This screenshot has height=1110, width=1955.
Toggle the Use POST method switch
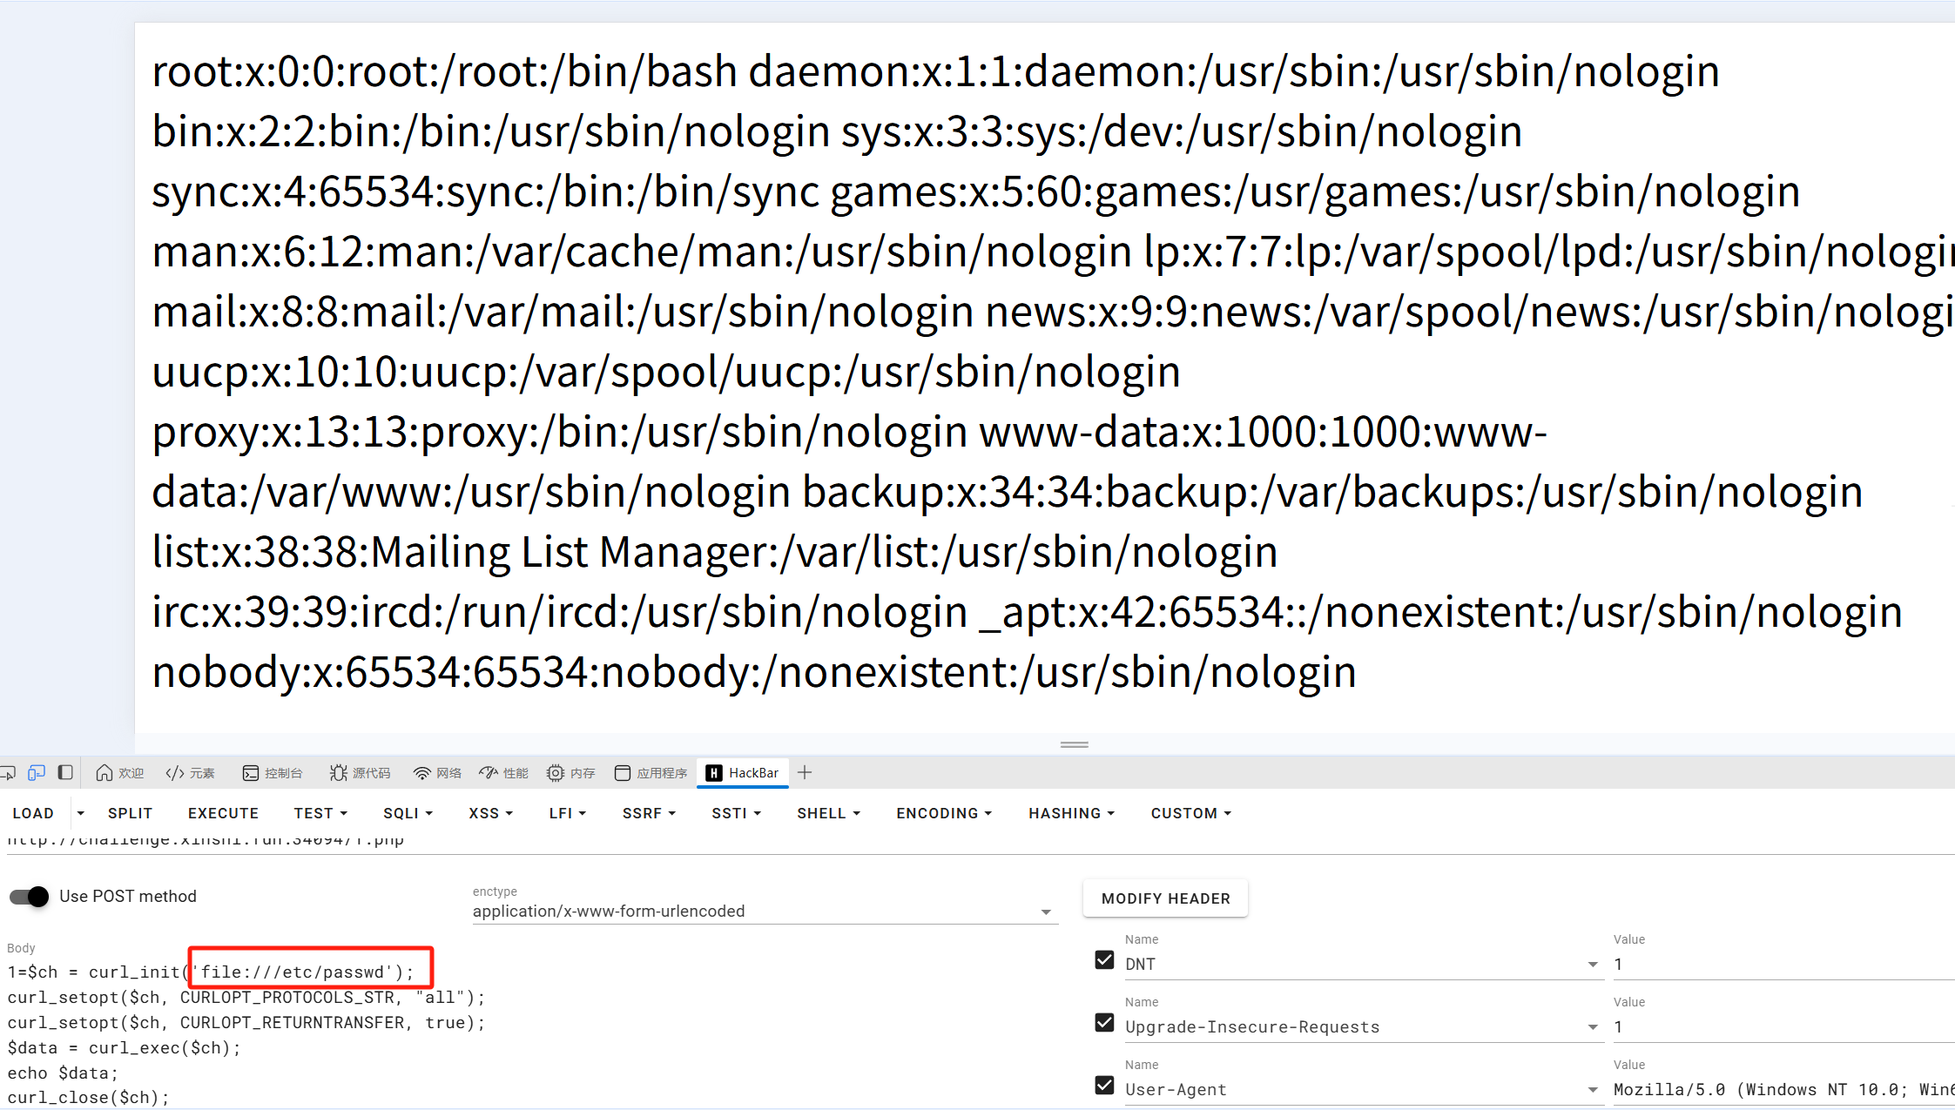[30, 896]
